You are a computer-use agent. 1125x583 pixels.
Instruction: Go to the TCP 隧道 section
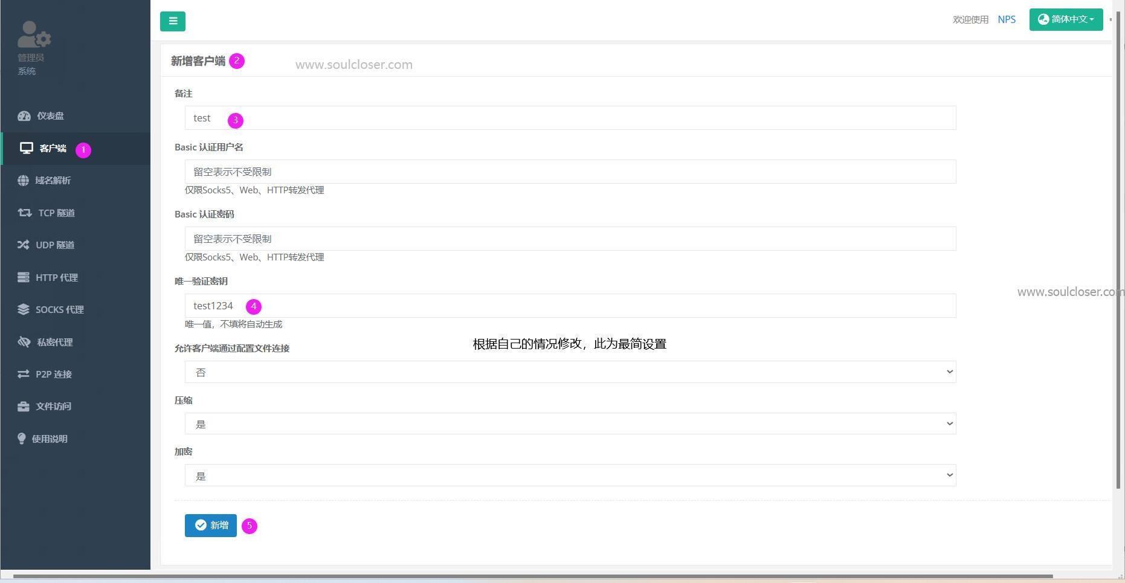pyautogui.click(x=56, y=213)
